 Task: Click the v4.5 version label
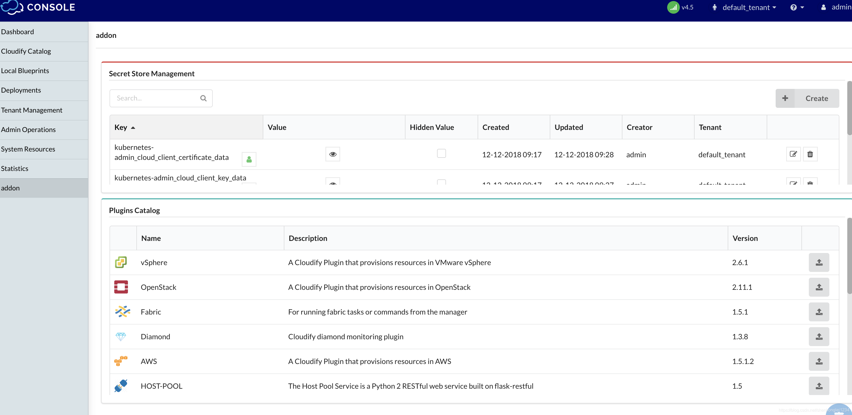coord(687,7)
